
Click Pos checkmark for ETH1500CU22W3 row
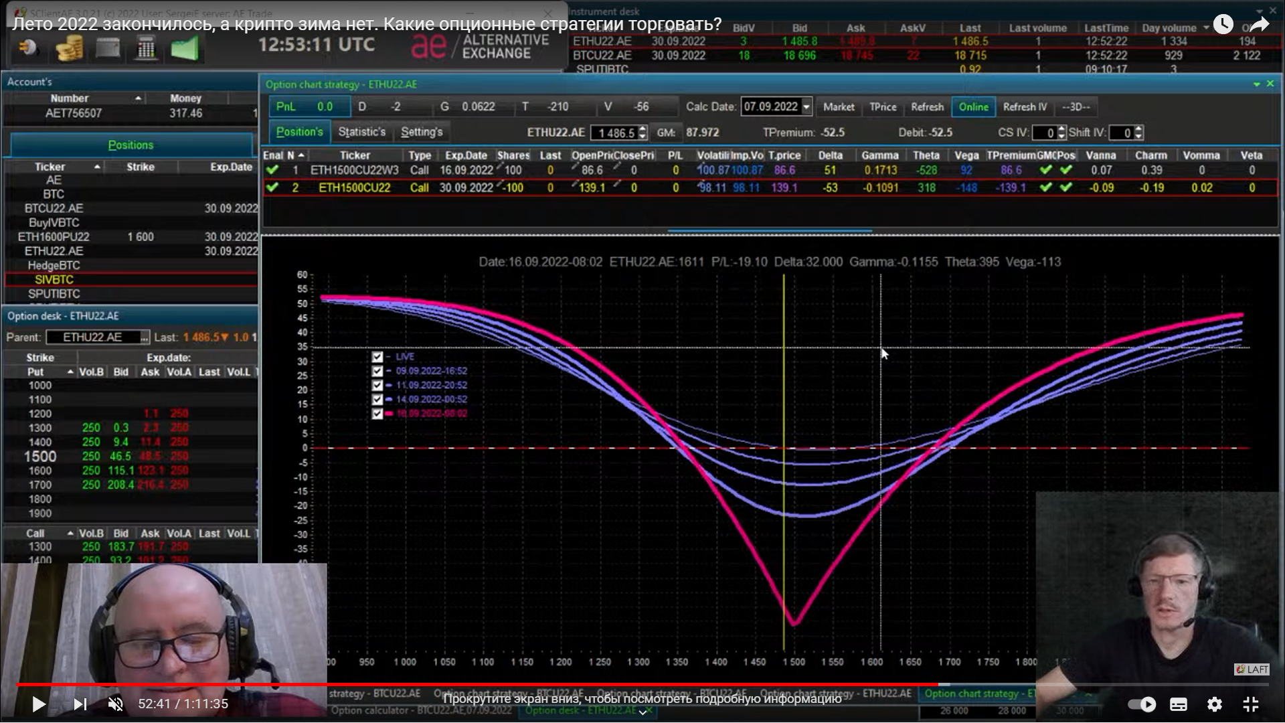click(1066, 171)
